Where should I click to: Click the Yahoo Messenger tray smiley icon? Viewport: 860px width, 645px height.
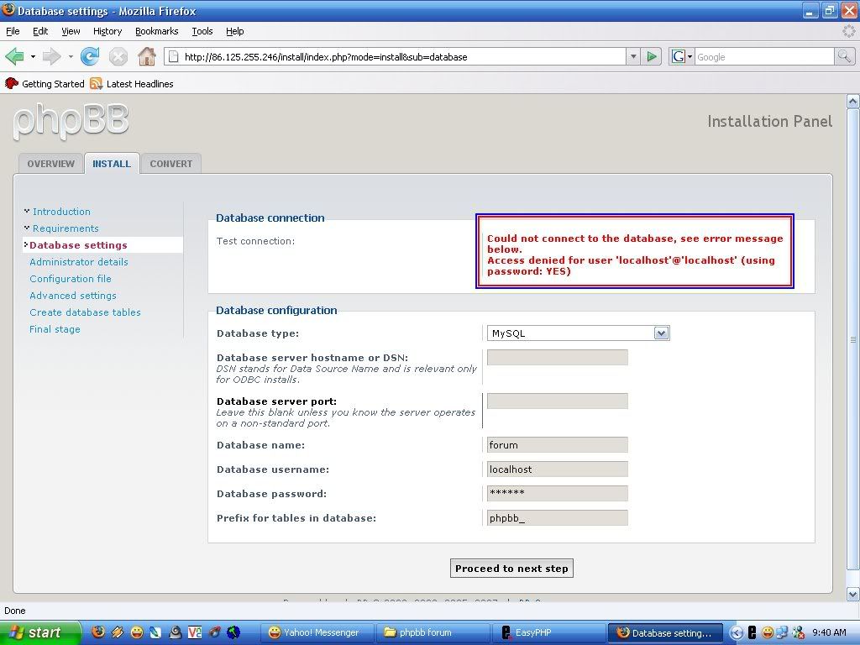pos(768,632)
